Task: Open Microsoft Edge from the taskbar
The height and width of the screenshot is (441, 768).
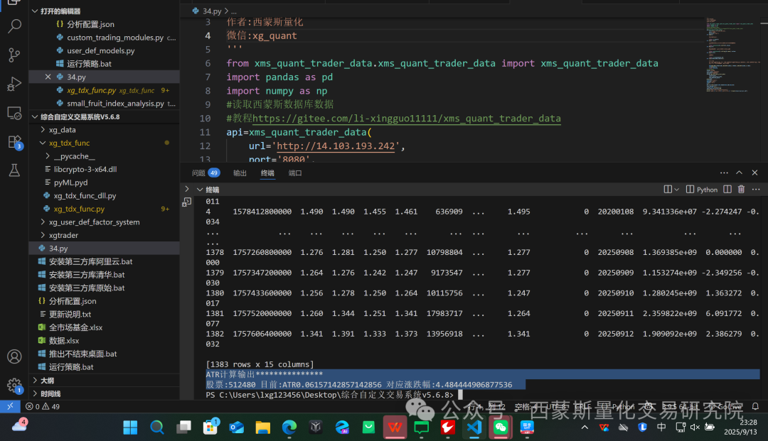Action: [x=289, y=428]
